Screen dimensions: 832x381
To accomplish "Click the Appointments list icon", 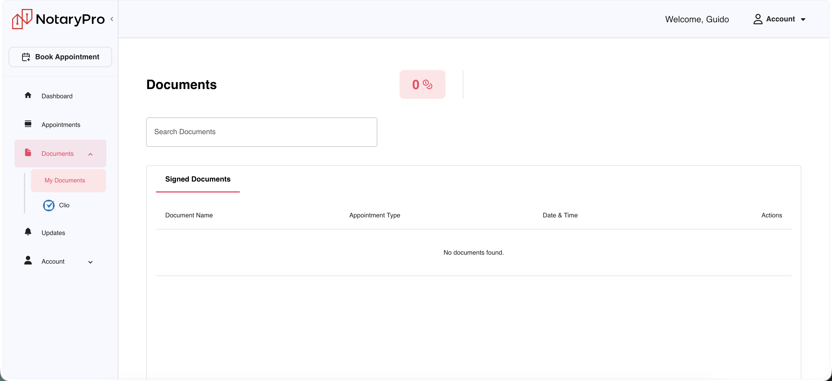I will click(x=28, y=124).
